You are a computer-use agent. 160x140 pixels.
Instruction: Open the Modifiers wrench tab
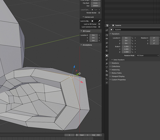point(107,63)
